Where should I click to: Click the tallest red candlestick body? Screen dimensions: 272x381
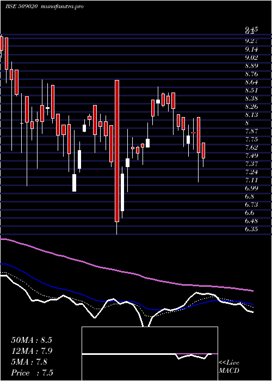pos(117,151)
